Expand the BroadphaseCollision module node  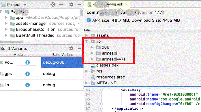[6, 29]
